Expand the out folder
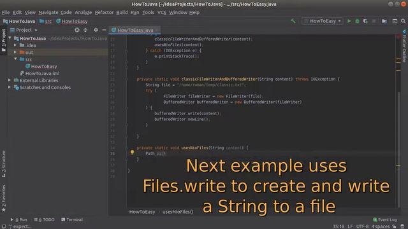The height and width of the screenshot is (229, 408). coord(15,52)
